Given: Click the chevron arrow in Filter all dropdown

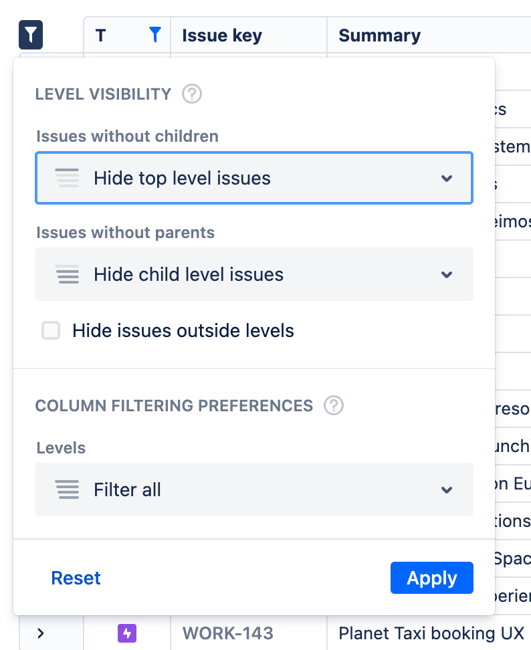Looking at the screenshot, I should [447, 490].
